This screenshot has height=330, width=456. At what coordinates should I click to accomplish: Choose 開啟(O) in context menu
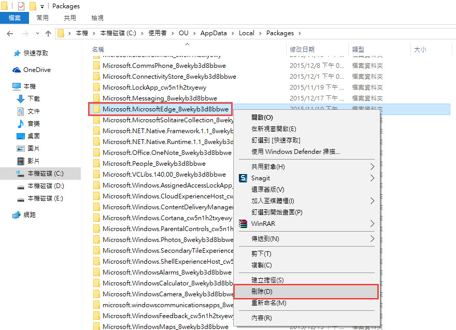(x=307, y=118)
